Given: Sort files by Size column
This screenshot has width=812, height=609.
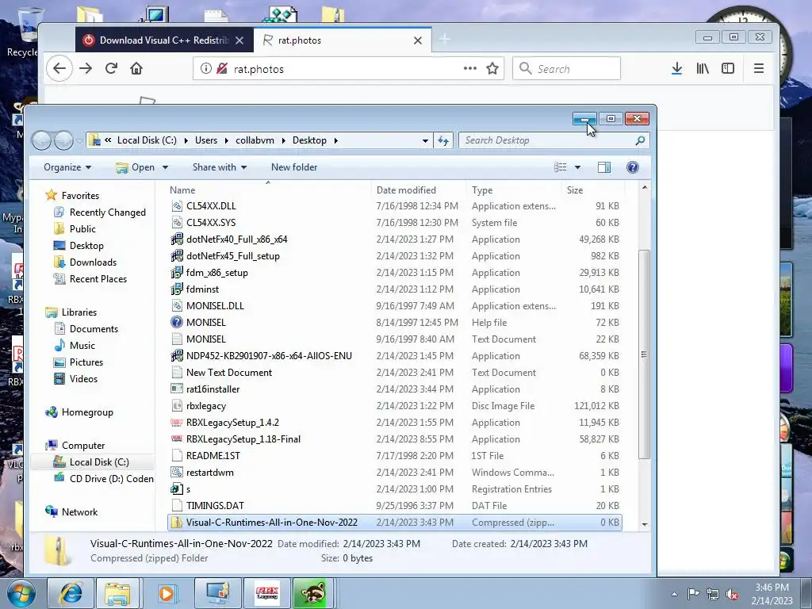Looking at the screenshot, I should point(593,190).
